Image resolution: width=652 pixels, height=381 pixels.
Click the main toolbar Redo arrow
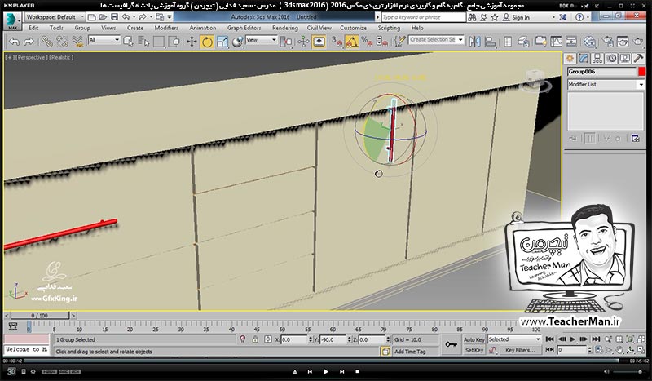(29, 42)
